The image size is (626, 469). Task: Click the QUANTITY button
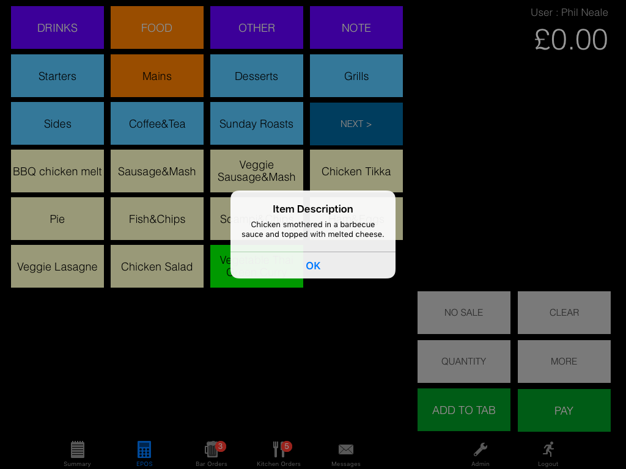[x=464, y=361]
